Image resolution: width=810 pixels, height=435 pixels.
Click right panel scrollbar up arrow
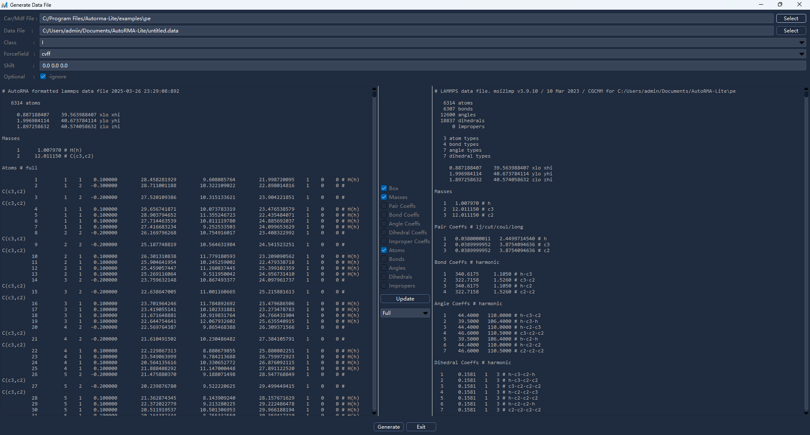pos(806,89)
